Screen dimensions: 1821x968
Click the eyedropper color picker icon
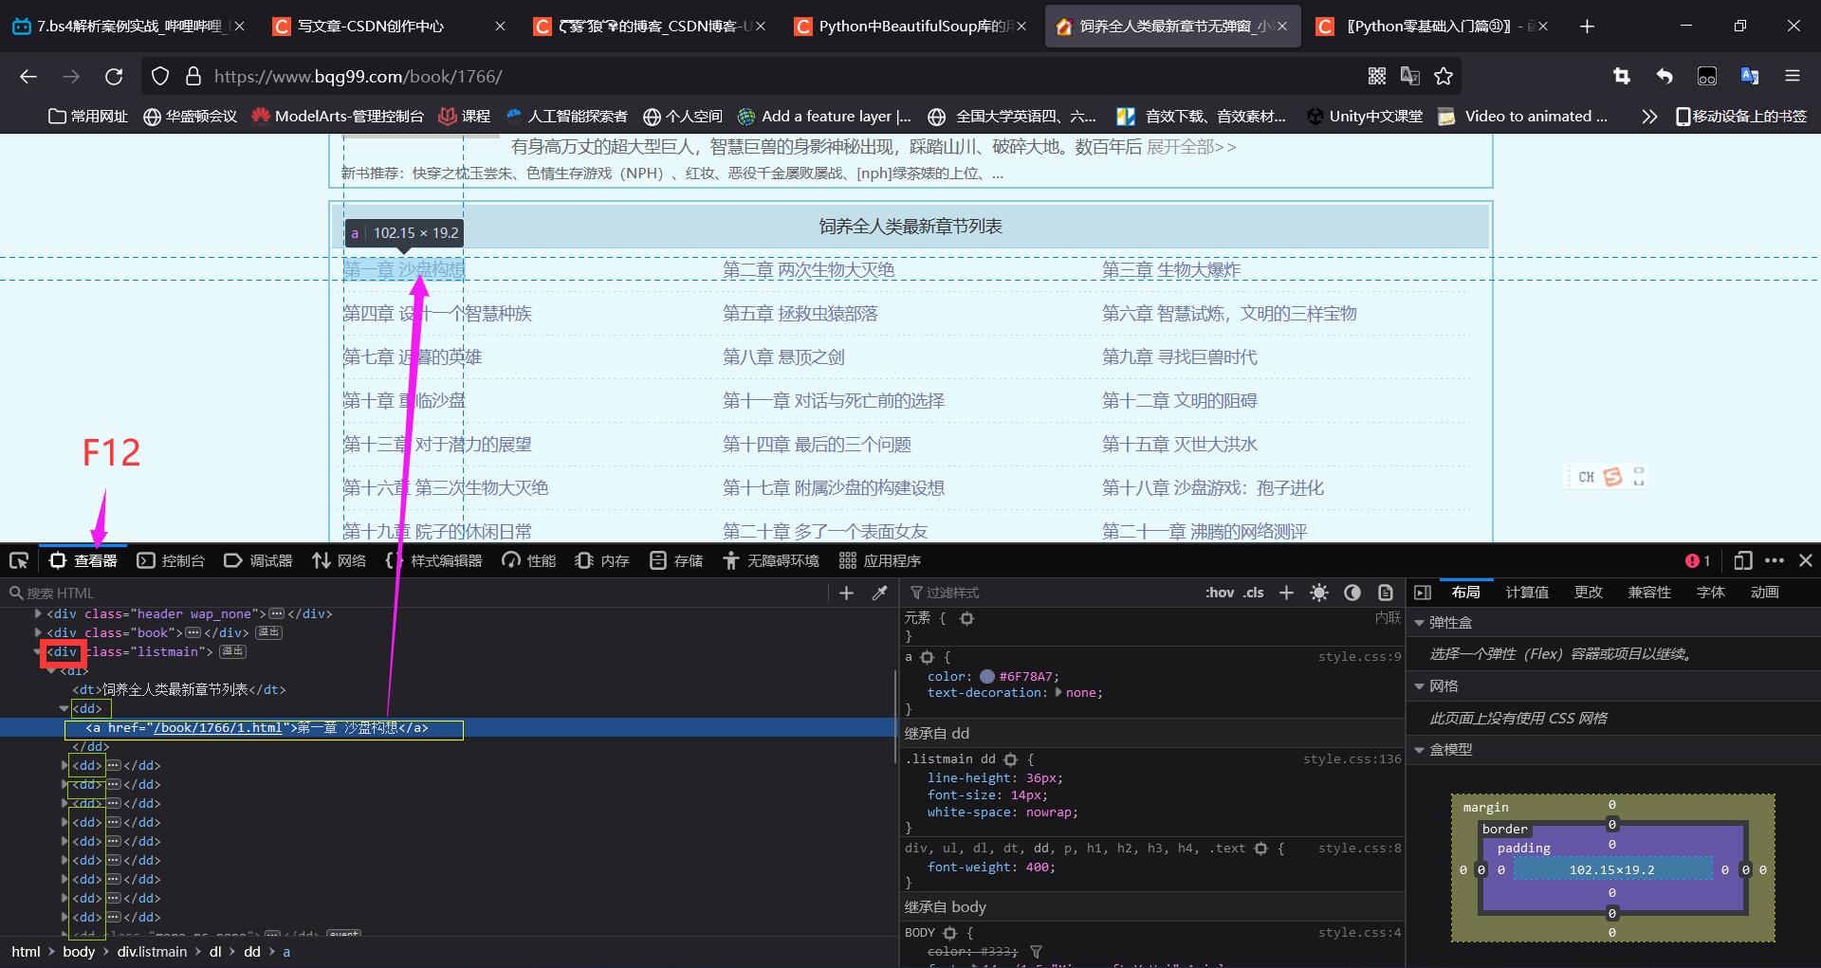tap(880, 593)
